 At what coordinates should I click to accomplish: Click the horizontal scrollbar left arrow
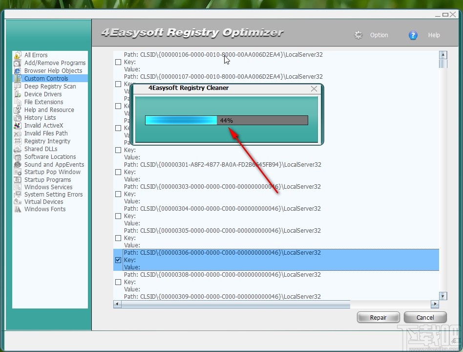click(117, 304)
